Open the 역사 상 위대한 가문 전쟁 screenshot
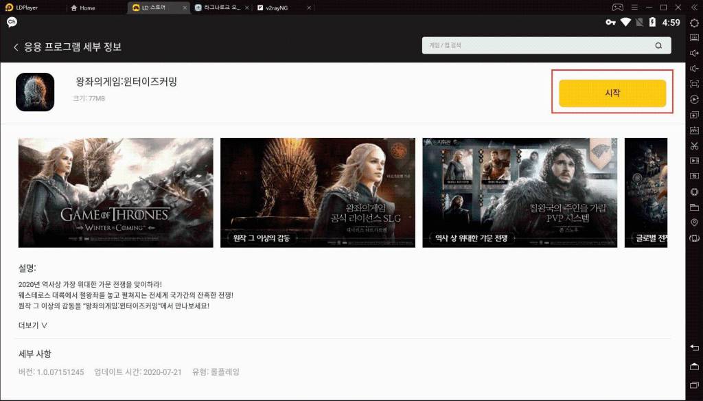703x401 pixels. (x=520, y=192)
